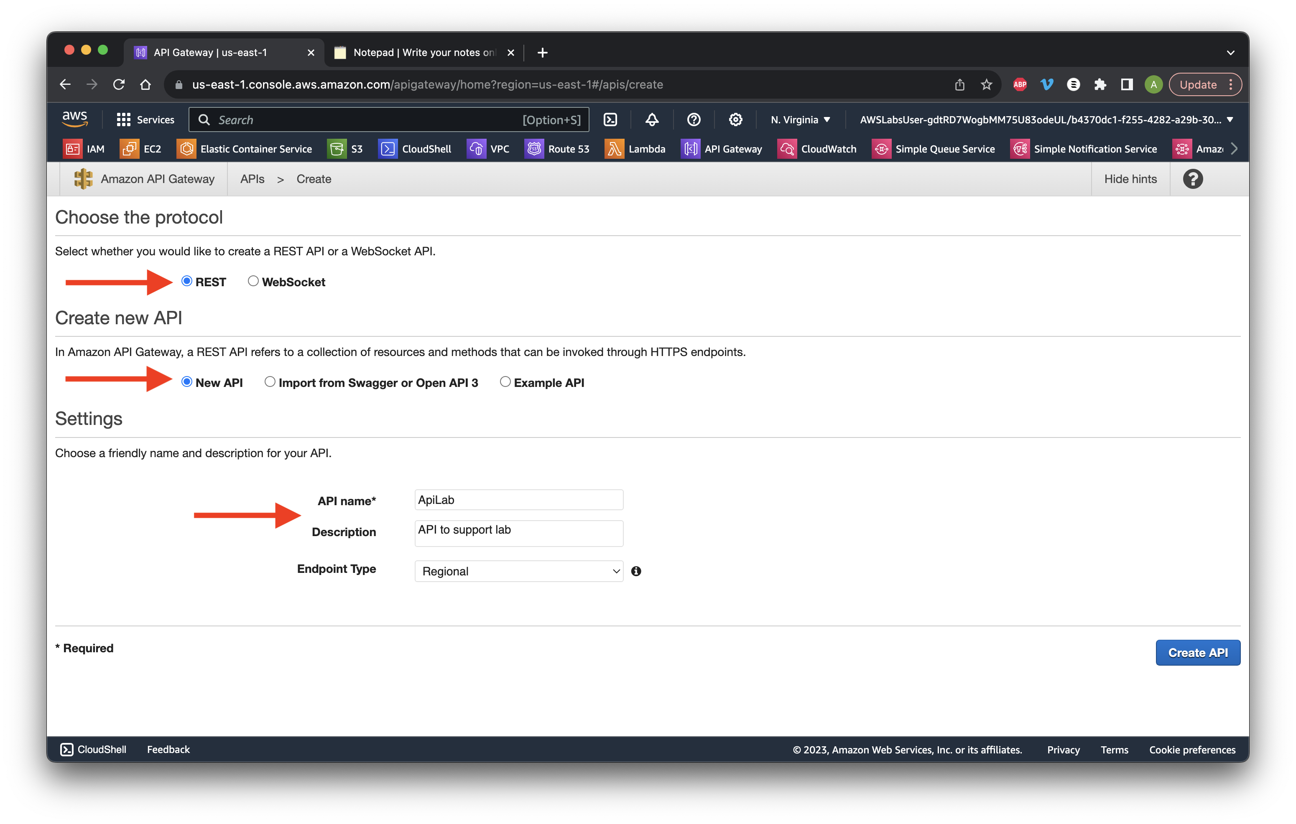Open the IAM bookmark icon

coord(72,149)
